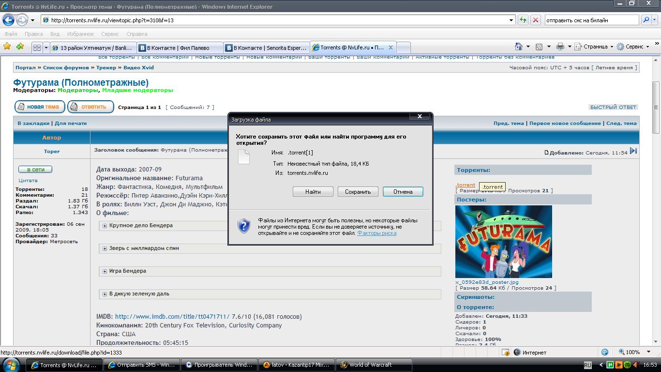Image resolution: width=661 pixels, height=372 pixels.
Task: Click the Windows Start orb
Action: 11,365
